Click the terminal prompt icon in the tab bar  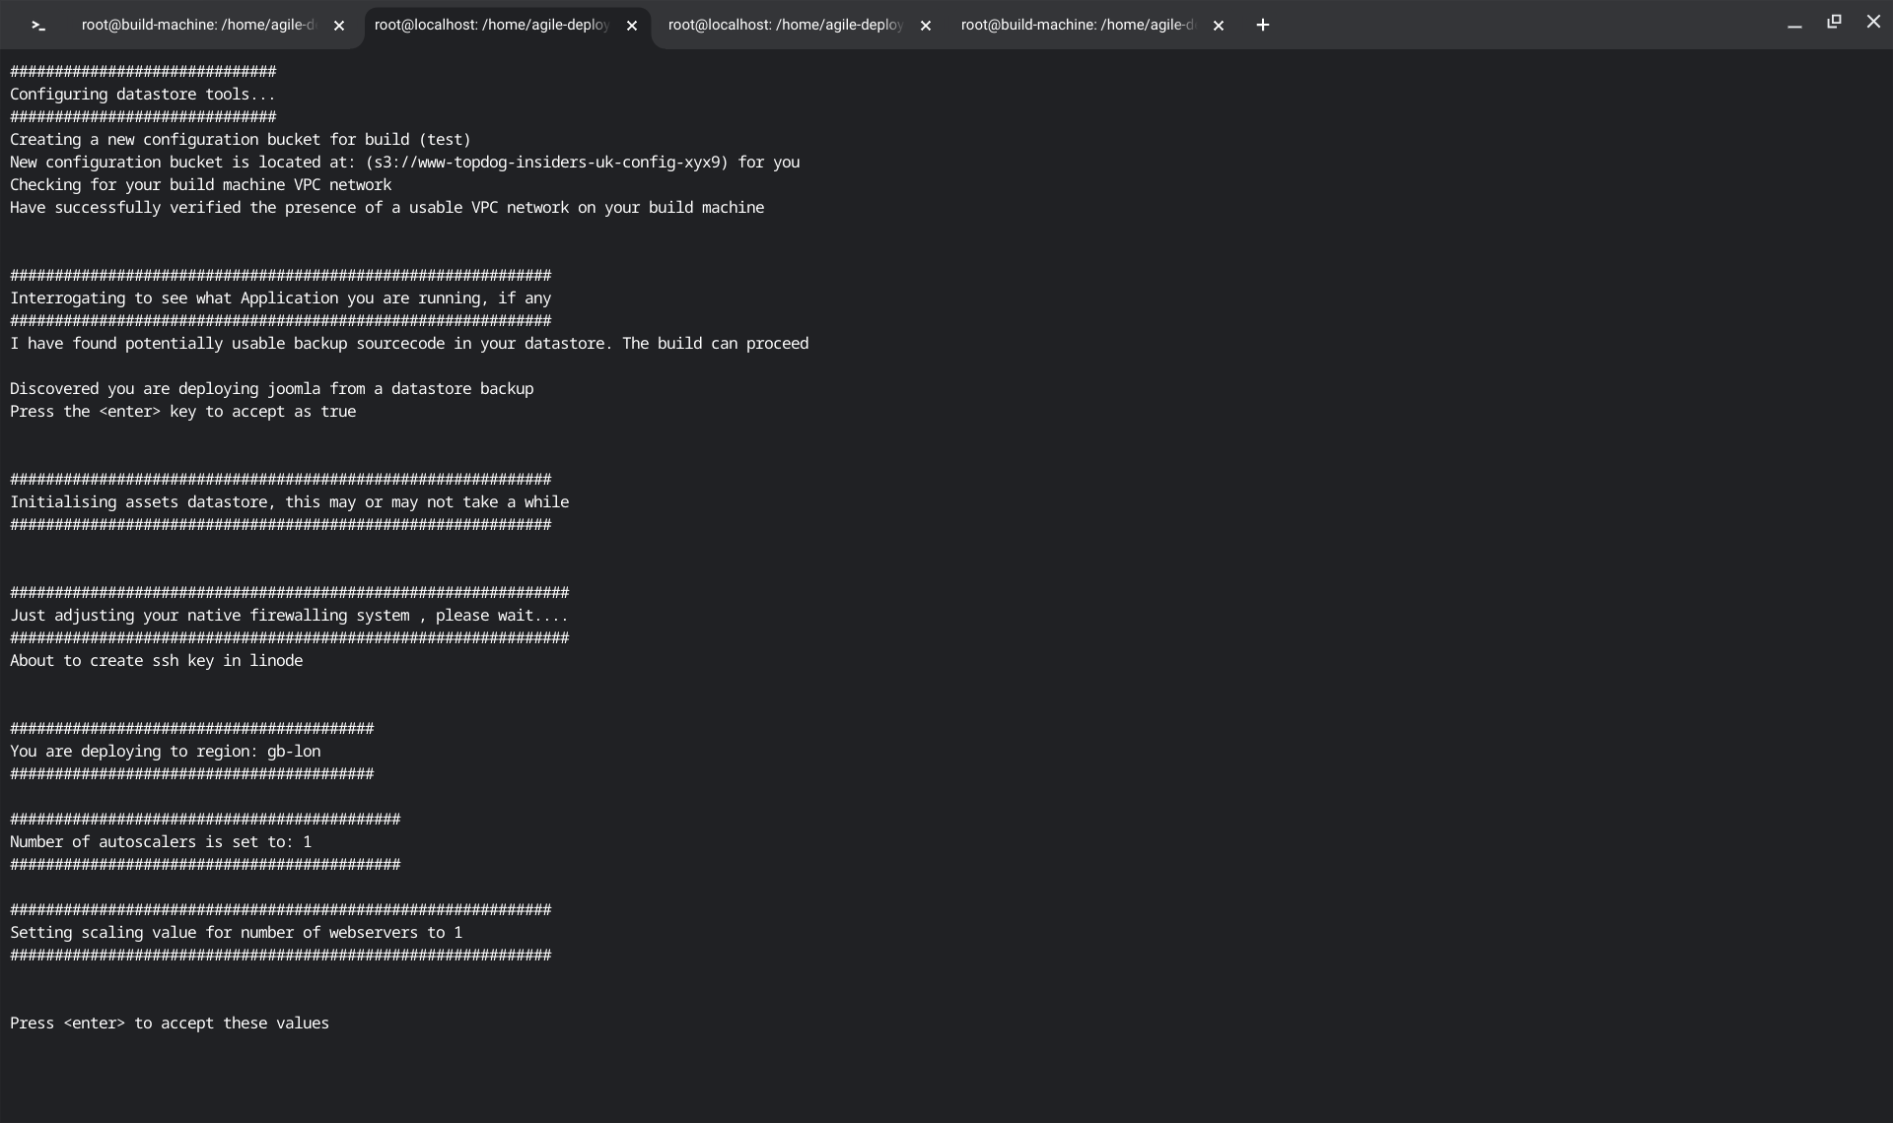point(38,26)
